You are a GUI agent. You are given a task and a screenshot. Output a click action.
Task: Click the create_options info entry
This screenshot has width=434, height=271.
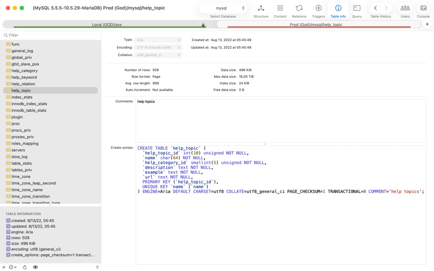[50, 255]
